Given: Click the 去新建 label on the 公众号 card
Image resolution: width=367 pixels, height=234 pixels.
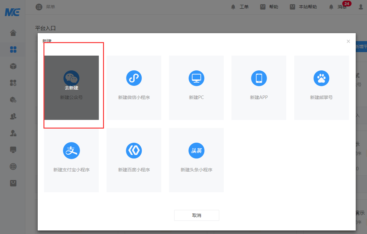Looking at the screenshot, I should (71, 88).
